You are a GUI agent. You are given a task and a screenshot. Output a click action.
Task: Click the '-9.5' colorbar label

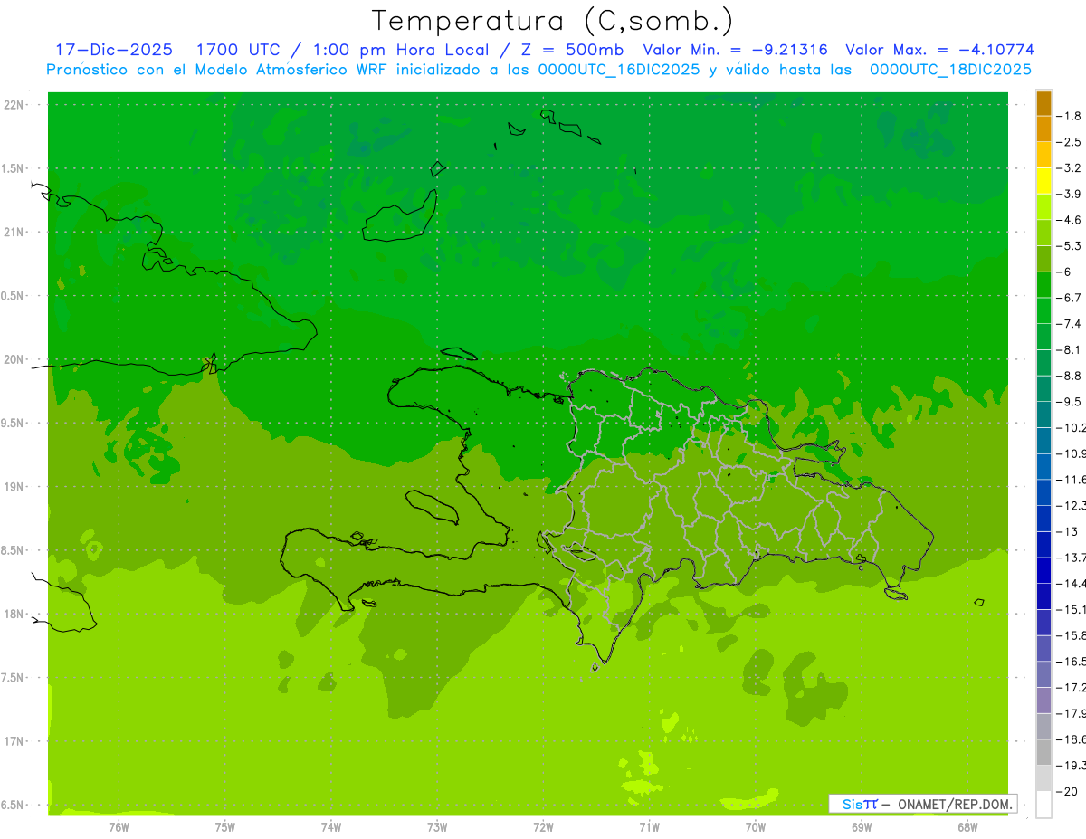pos(1071,402)
